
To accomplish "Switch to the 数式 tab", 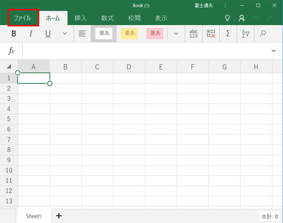I will tap(108, 18).
